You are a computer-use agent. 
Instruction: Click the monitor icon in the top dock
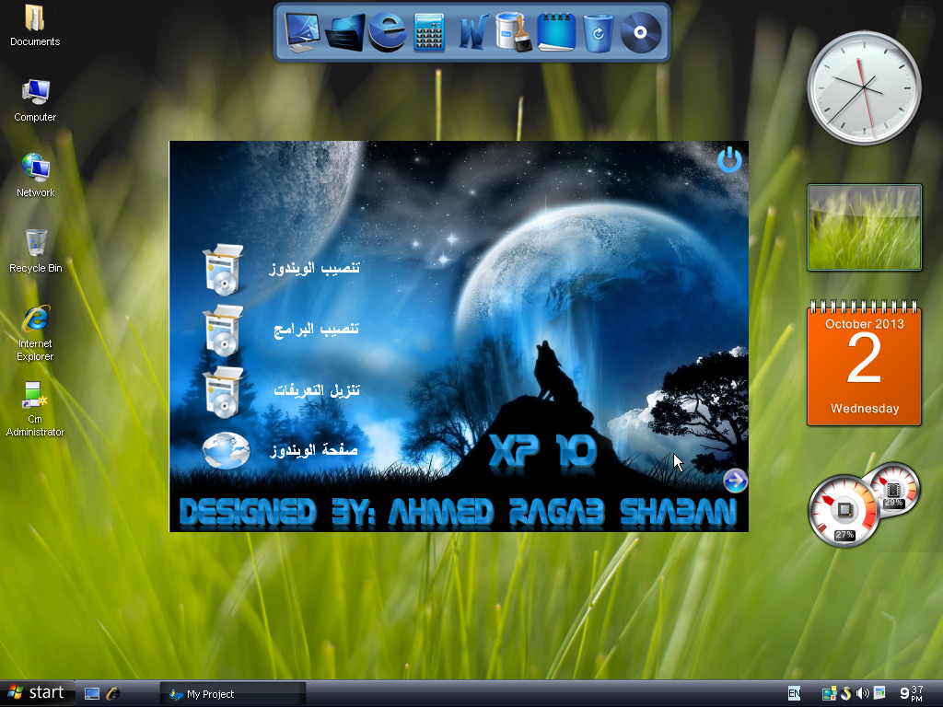[x=302, y=32]
